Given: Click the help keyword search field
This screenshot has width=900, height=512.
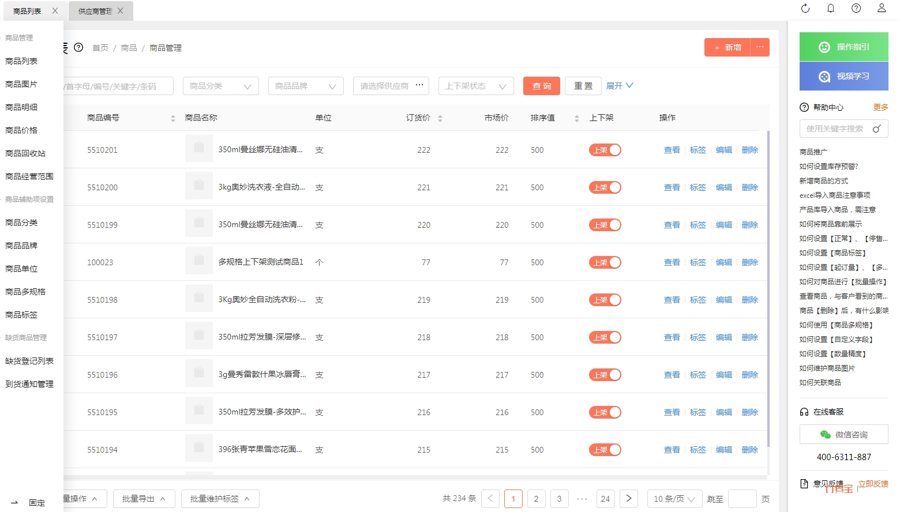Looking at the screenshot, I should point(843,129).
